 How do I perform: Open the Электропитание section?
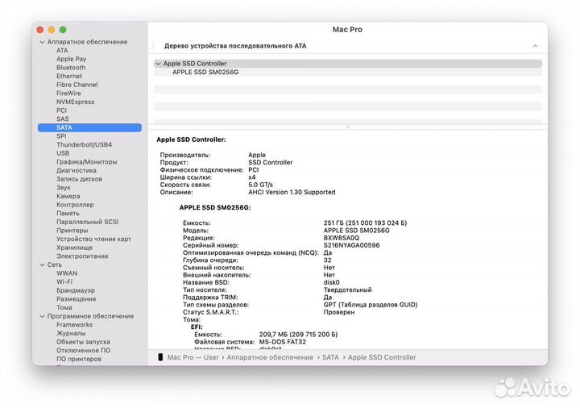point(82,256)
